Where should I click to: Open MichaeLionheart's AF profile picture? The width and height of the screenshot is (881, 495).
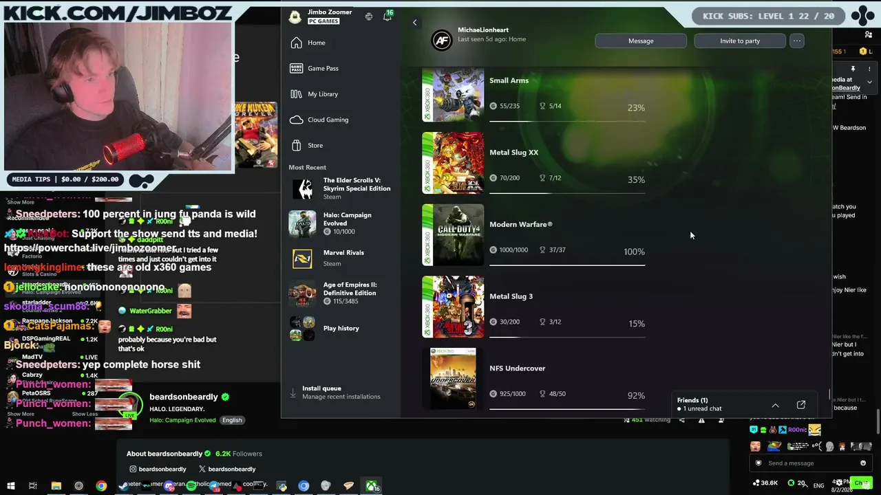click(442, 41)
